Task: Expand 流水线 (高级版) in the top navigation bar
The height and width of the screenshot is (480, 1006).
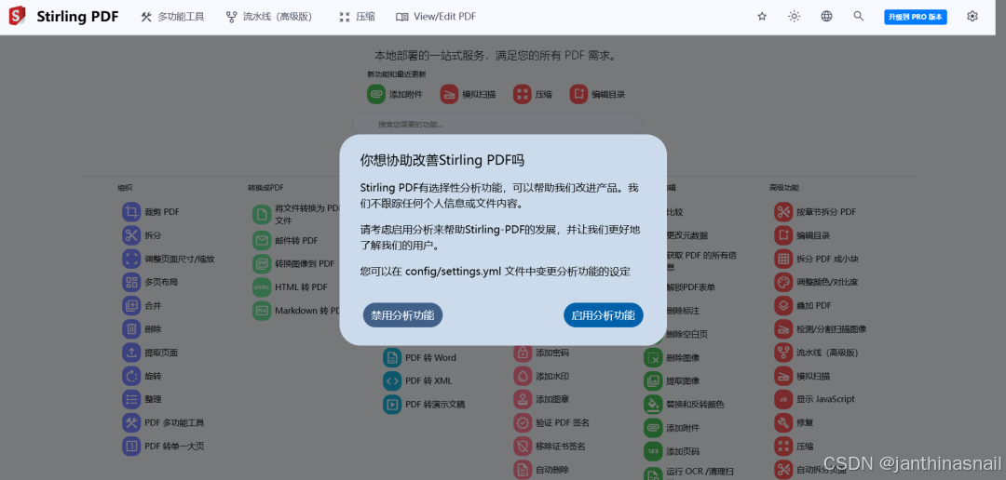Action: coord(269,17)
